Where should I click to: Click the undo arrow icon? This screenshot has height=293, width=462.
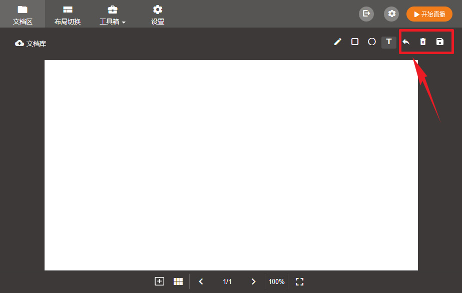(406, 42)
